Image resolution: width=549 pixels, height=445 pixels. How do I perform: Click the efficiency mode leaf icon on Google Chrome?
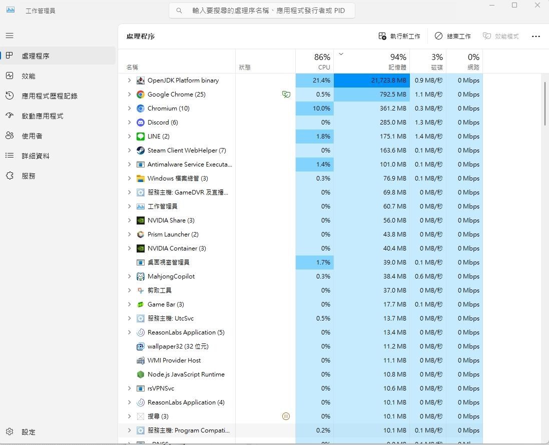pos(286,94)
